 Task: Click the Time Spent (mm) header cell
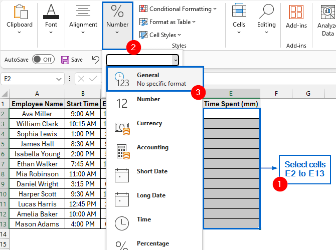pos(231,104)
